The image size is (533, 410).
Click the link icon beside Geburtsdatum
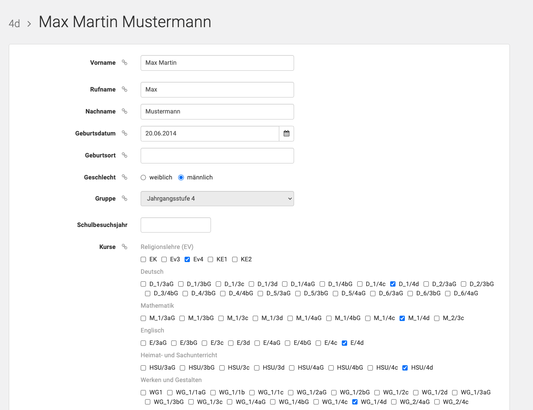(125, 133)
